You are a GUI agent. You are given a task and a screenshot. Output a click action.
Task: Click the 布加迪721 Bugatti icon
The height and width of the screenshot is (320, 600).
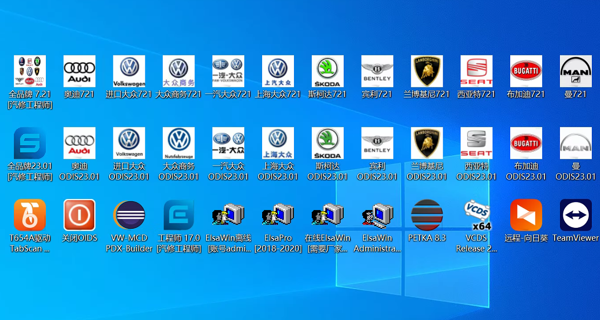[526, 71]
